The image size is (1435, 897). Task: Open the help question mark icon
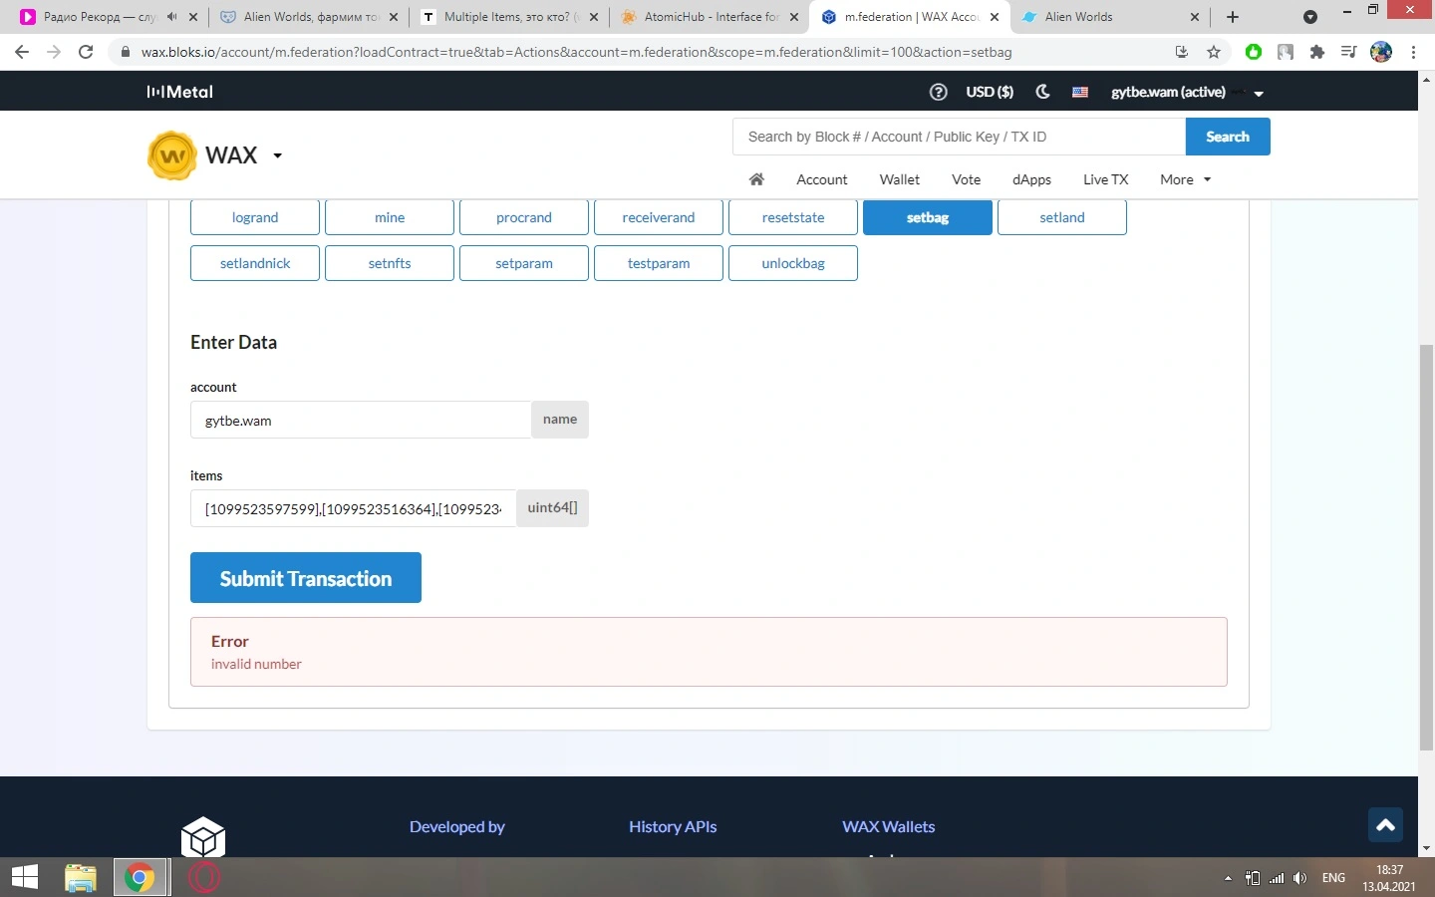[x=938, y=92]
